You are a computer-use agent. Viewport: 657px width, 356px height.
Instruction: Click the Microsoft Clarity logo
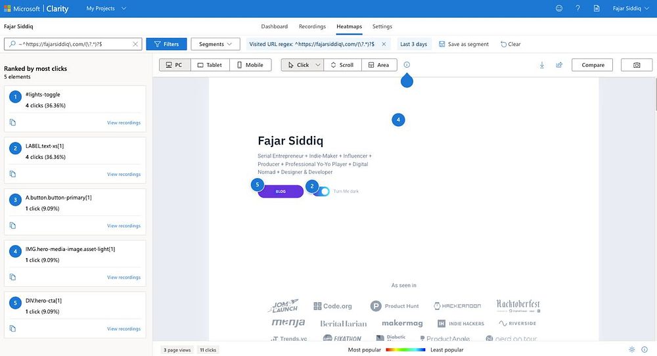tap(36, 9)
